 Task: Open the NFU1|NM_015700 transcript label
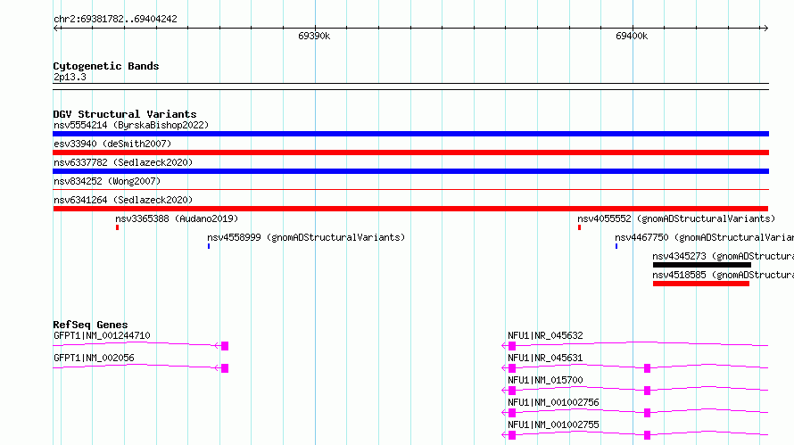coord(545,380)
